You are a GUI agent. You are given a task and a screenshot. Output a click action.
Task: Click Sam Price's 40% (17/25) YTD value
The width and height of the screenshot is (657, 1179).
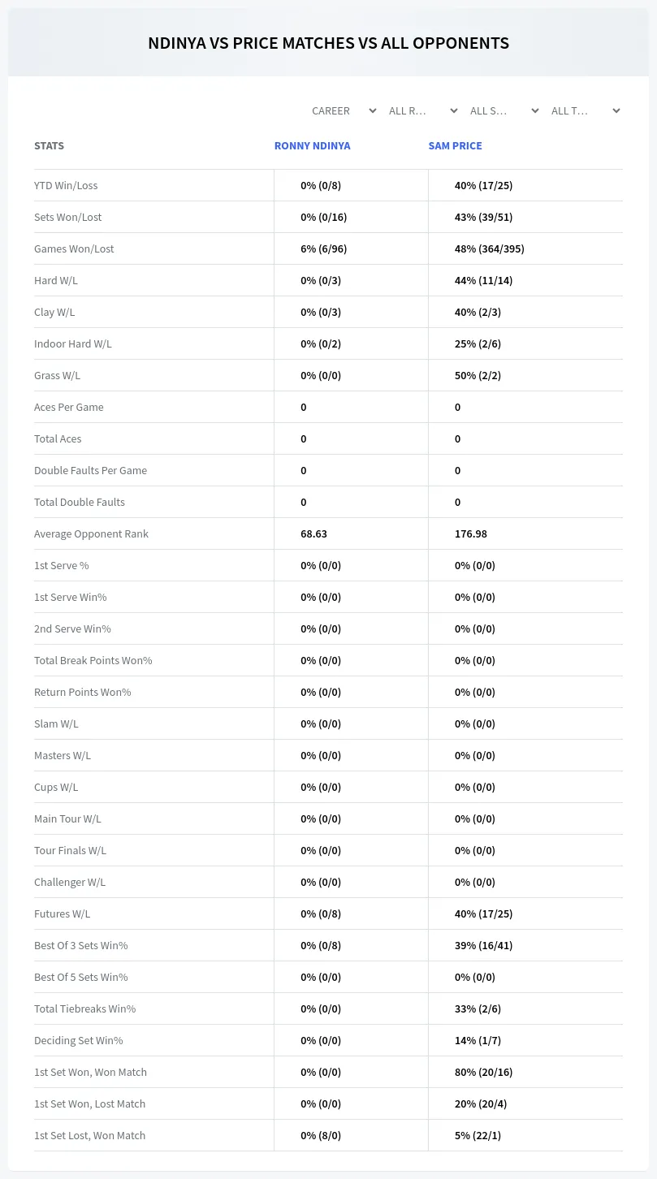click(483, 185)
